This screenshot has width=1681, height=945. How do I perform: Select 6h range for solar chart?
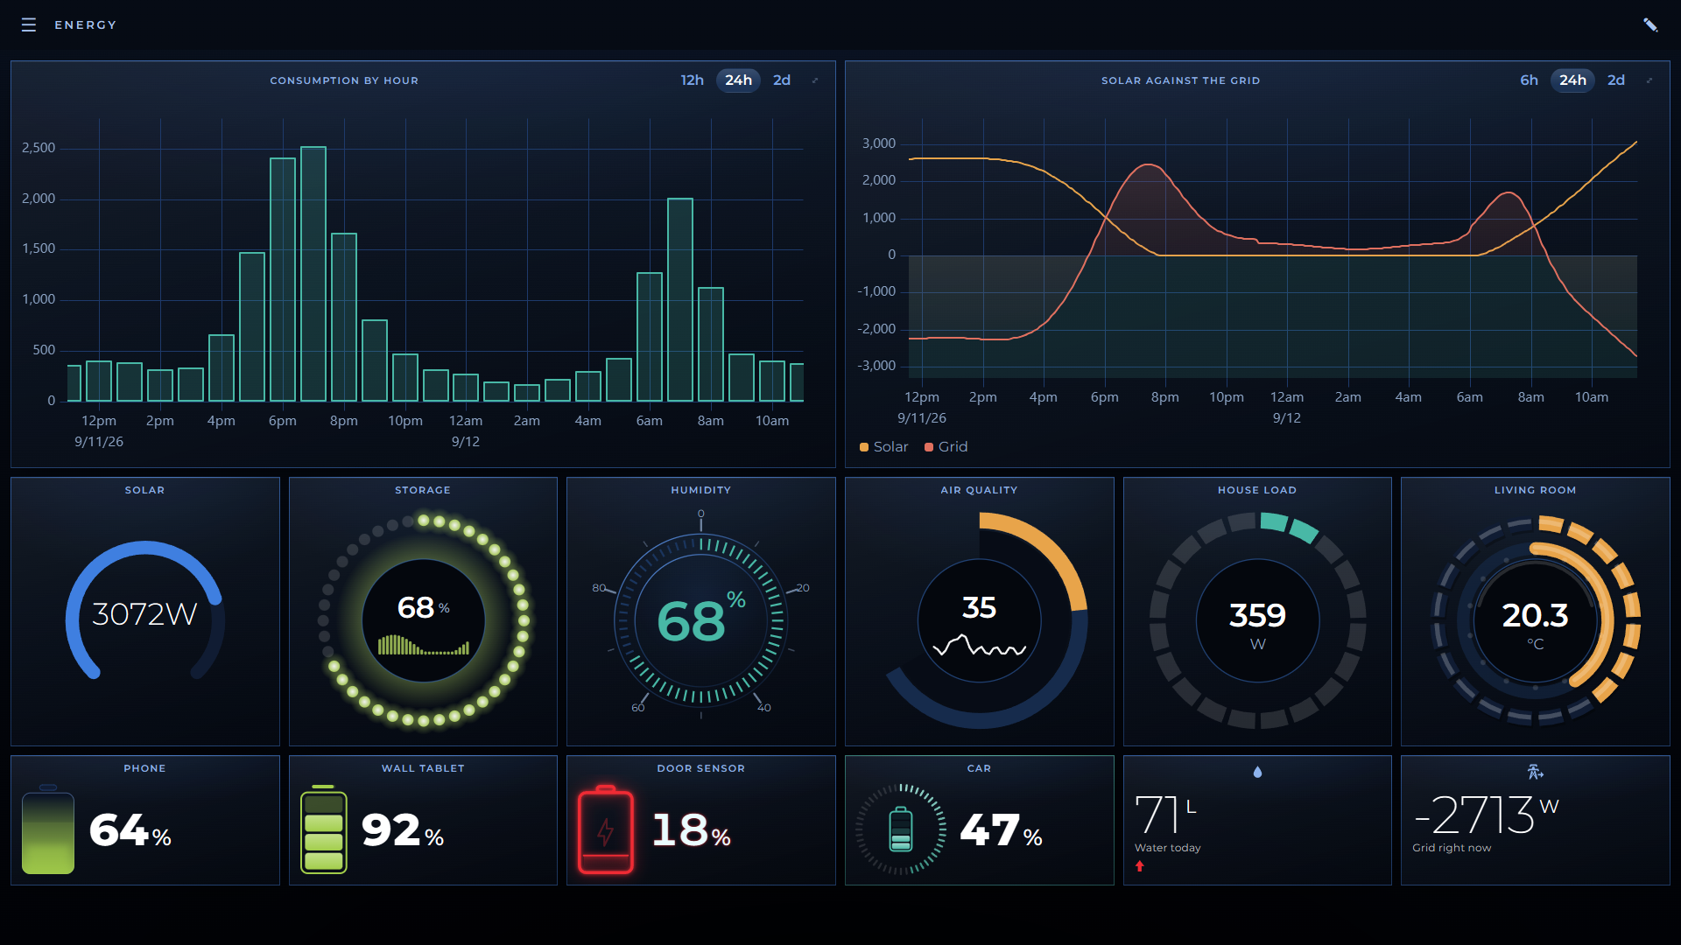point(1529,80)
